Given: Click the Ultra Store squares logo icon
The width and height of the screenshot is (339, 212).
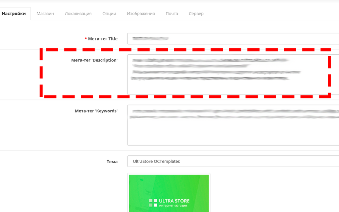Looking at the screenshot, I should pyautogui.click(x=153, y=203).
